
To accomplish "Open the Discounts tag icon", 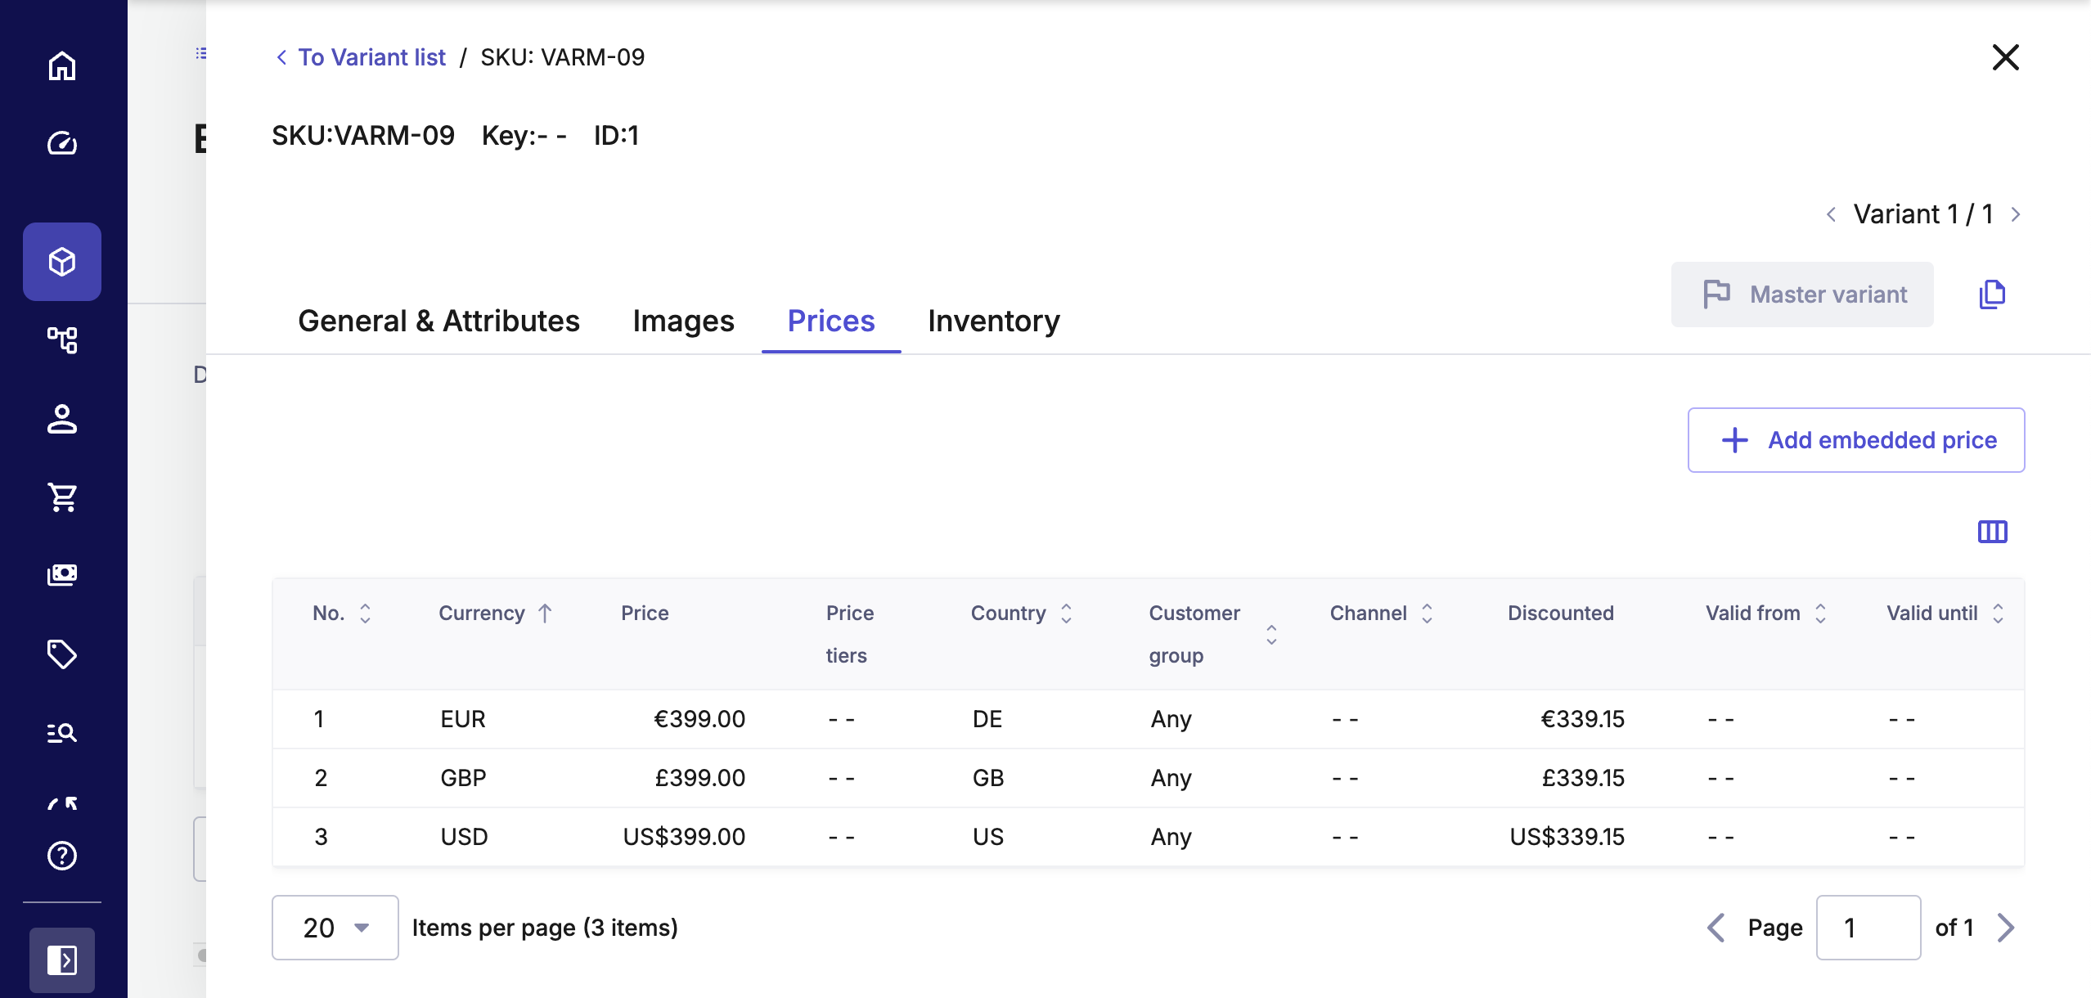I will 62,654.
